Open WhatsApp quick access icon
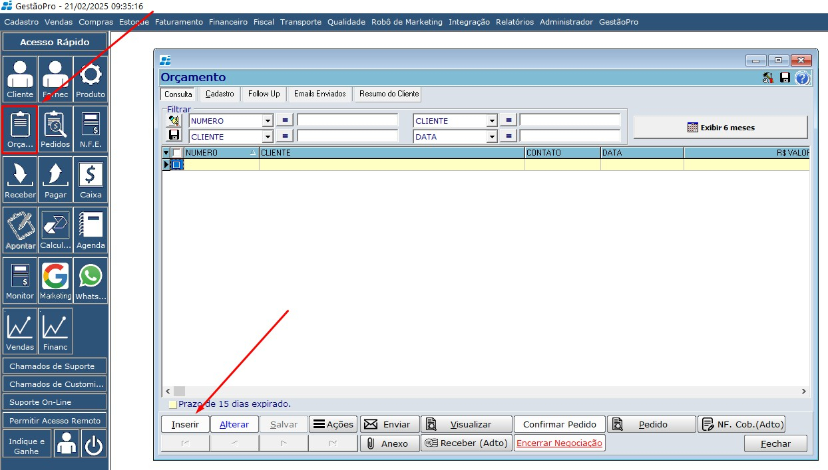 91,281
